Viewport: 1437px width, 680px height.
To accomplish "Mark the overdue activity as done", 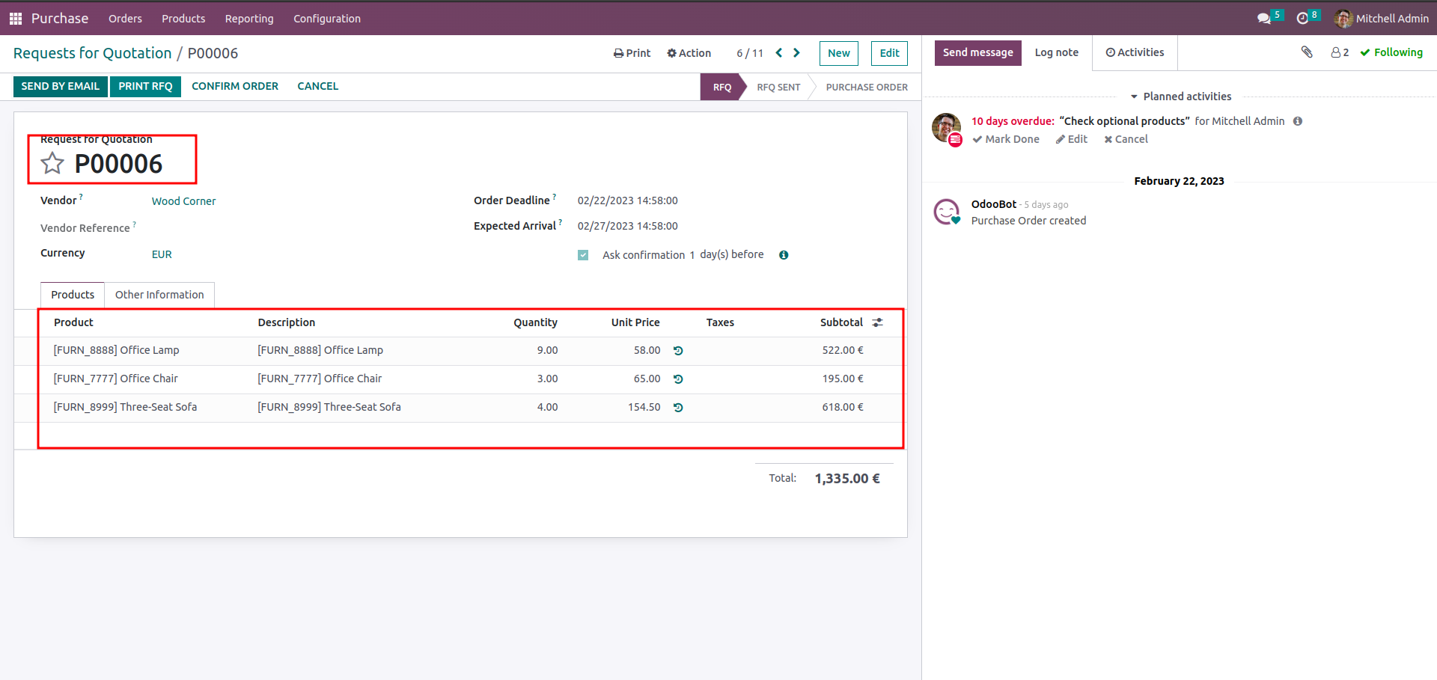I will pyautogui.click(x=1006, y=139).
